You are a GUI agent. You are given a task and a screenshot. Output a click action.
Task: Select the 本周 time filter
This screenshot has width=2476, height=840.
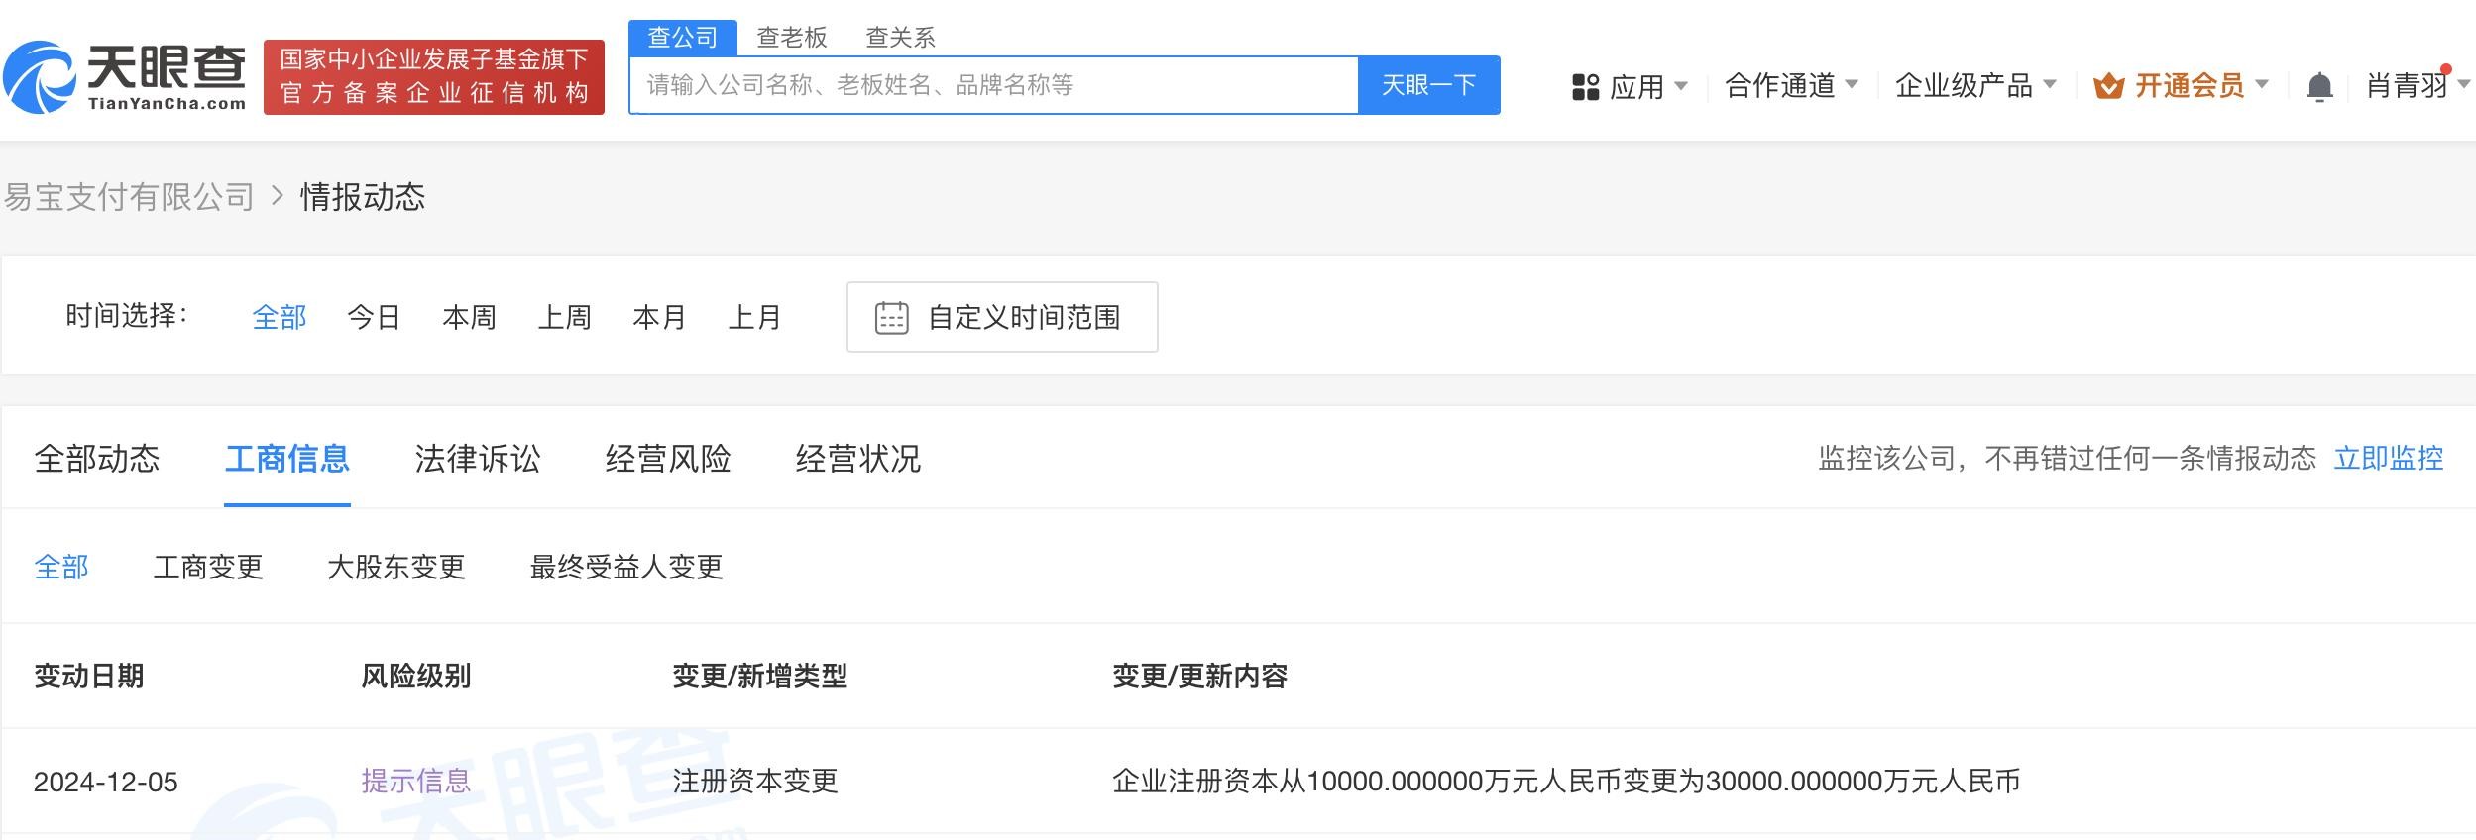pyautogui.click(x=469, y=317)
